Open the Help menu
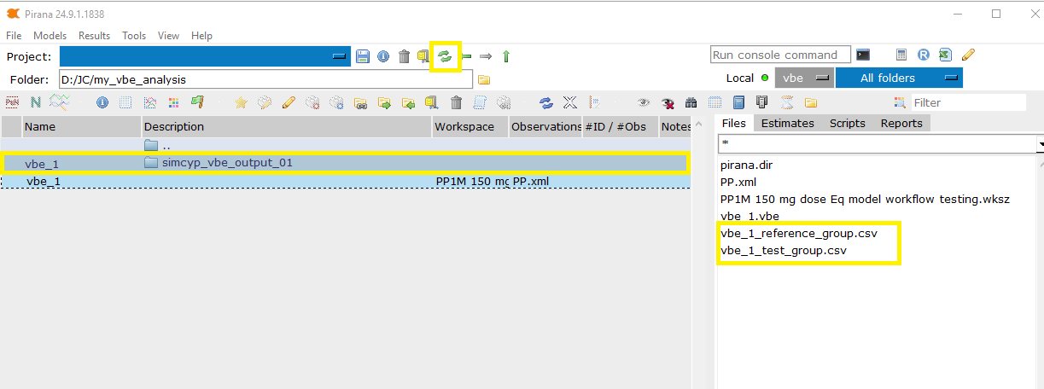The height and width of the screenshot is (389, 1044). point(201,36)
